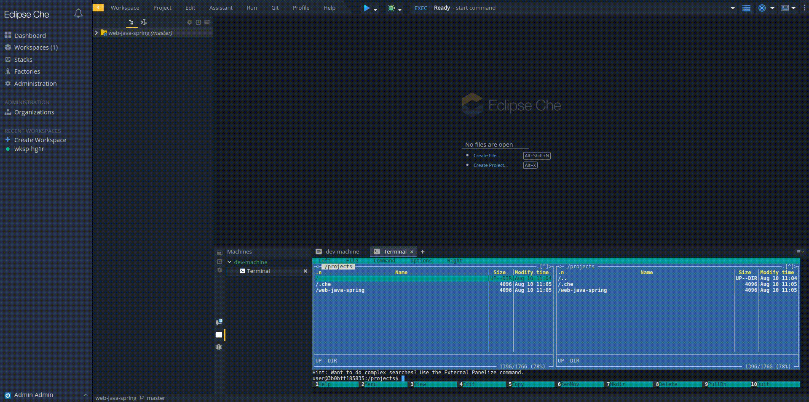Click the Processes white square icon
Viewport: 809px width, 402px height.
(x=219, y=335)
